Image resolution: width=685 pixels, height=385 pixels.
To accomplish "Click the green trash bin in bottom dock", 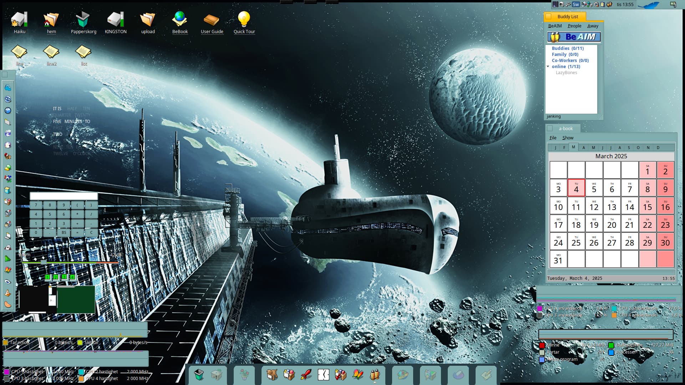I will pos(199,374).
